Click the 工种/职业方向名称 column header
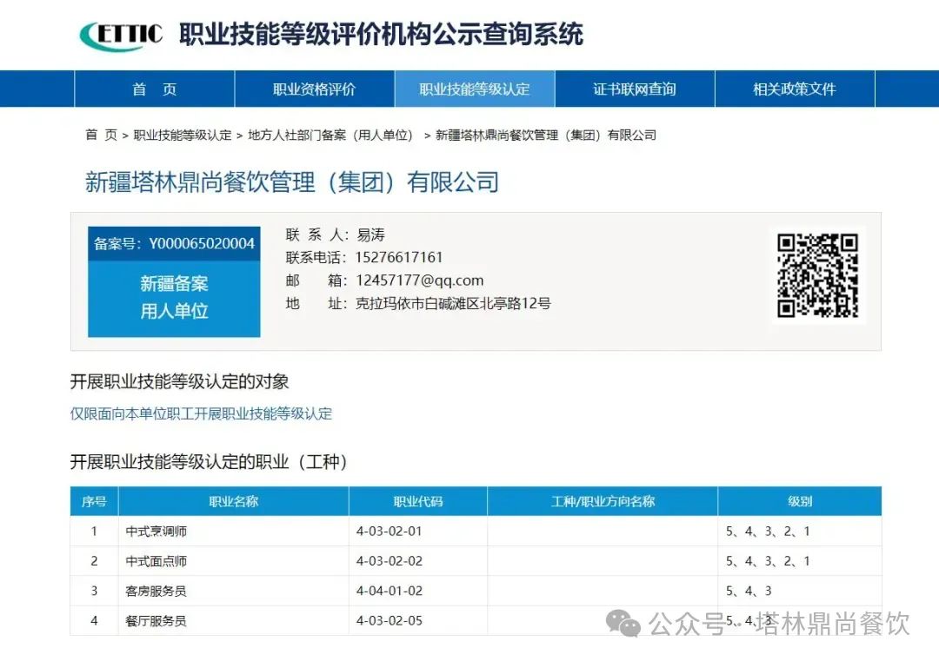The width and height of the screenshot is (939, 661). (603, 501)
